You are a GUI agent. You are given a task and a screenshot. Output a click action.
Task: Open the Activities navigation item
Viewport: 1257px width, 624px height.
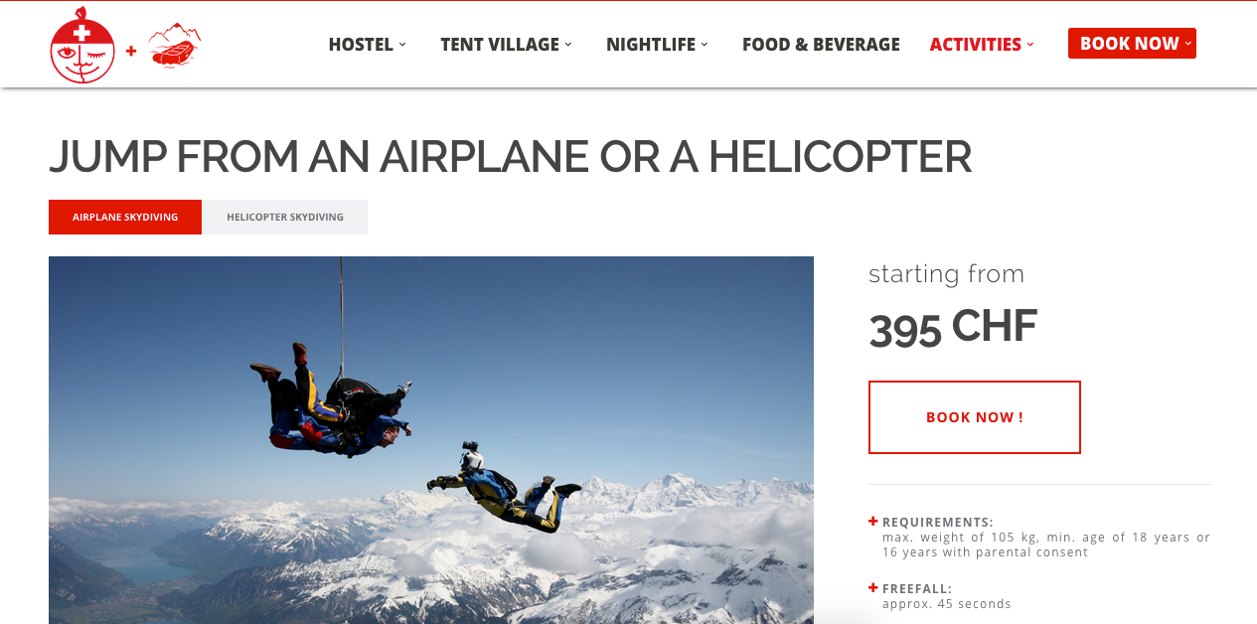pyautogui.click(x=975, y=44)
